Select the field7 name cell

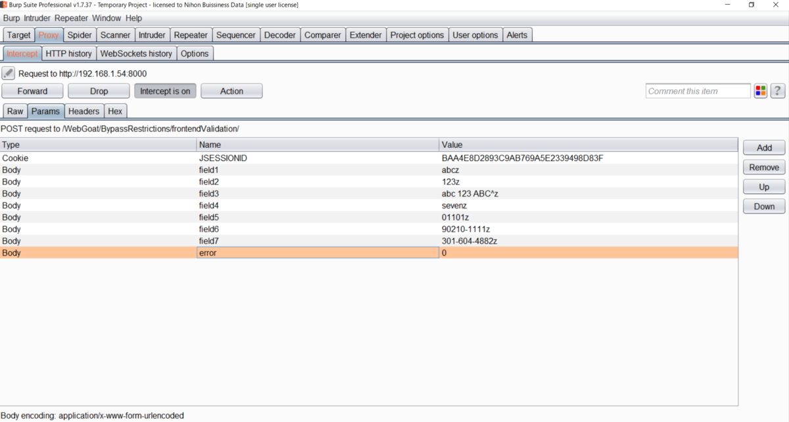point(318,241)
